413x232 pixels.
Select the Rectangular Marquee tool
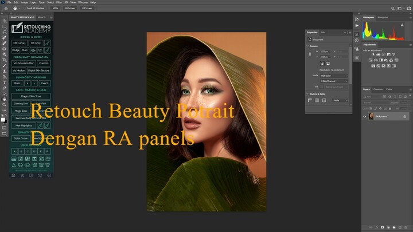coord(4,26)
